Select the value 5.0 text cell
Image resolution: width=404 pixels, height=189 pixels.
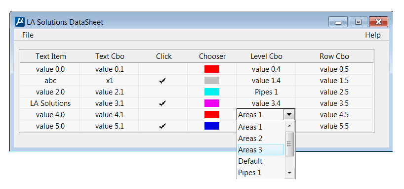click(x=50, y=126)
